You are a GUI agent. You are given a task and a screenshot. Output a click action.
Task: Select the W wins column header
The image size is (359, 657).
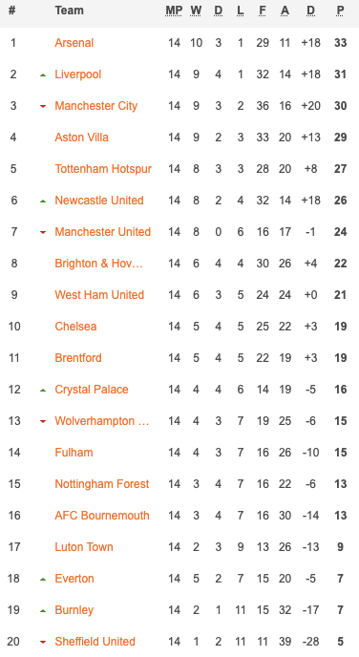pyautogui.click(x=196, y=11)
